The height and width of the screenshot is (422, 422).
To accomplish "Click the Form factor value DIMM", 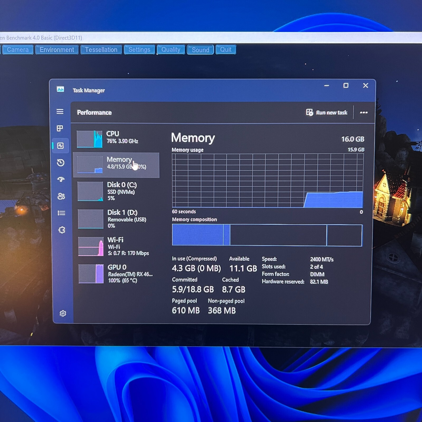I will pos(317,274).
